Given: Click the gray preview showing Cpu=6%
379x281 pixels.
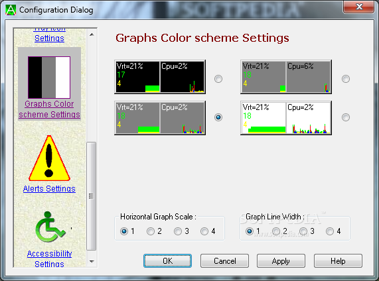Looking at the screenshot, I should pyautogui.click(x=286, y=77).
